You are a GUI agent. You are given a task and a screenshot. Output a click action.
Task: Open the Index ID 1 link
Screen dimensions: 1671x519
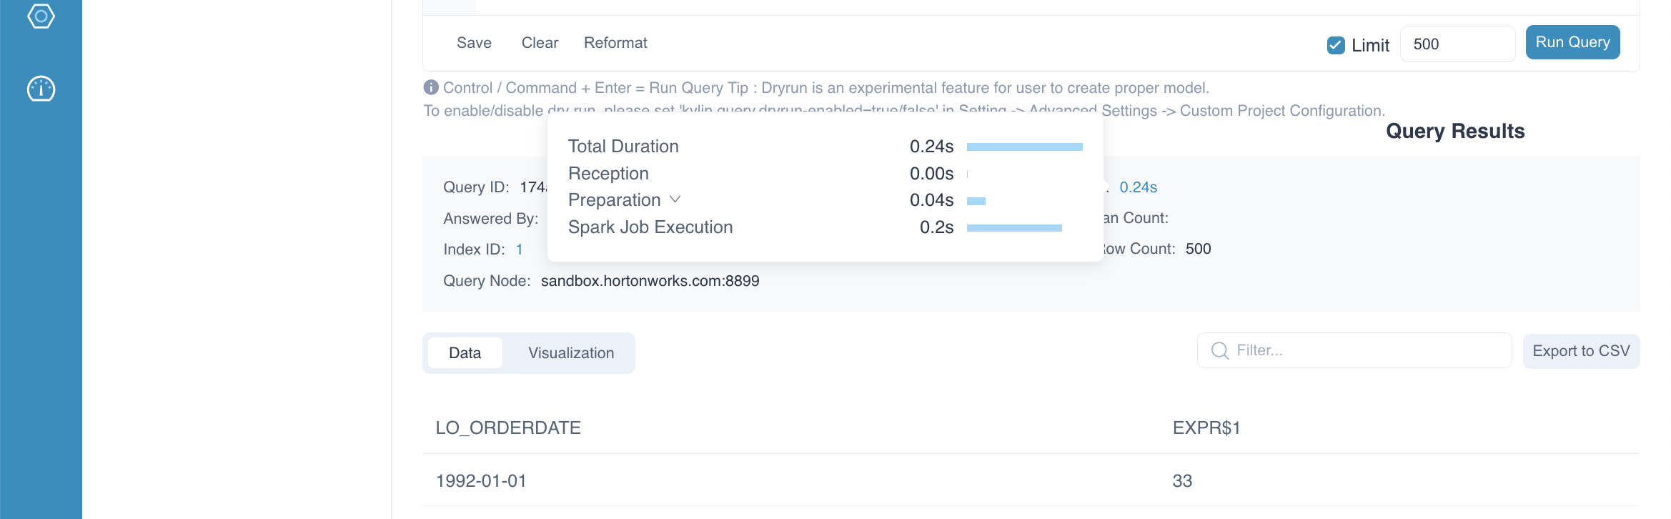pos(520,249)
